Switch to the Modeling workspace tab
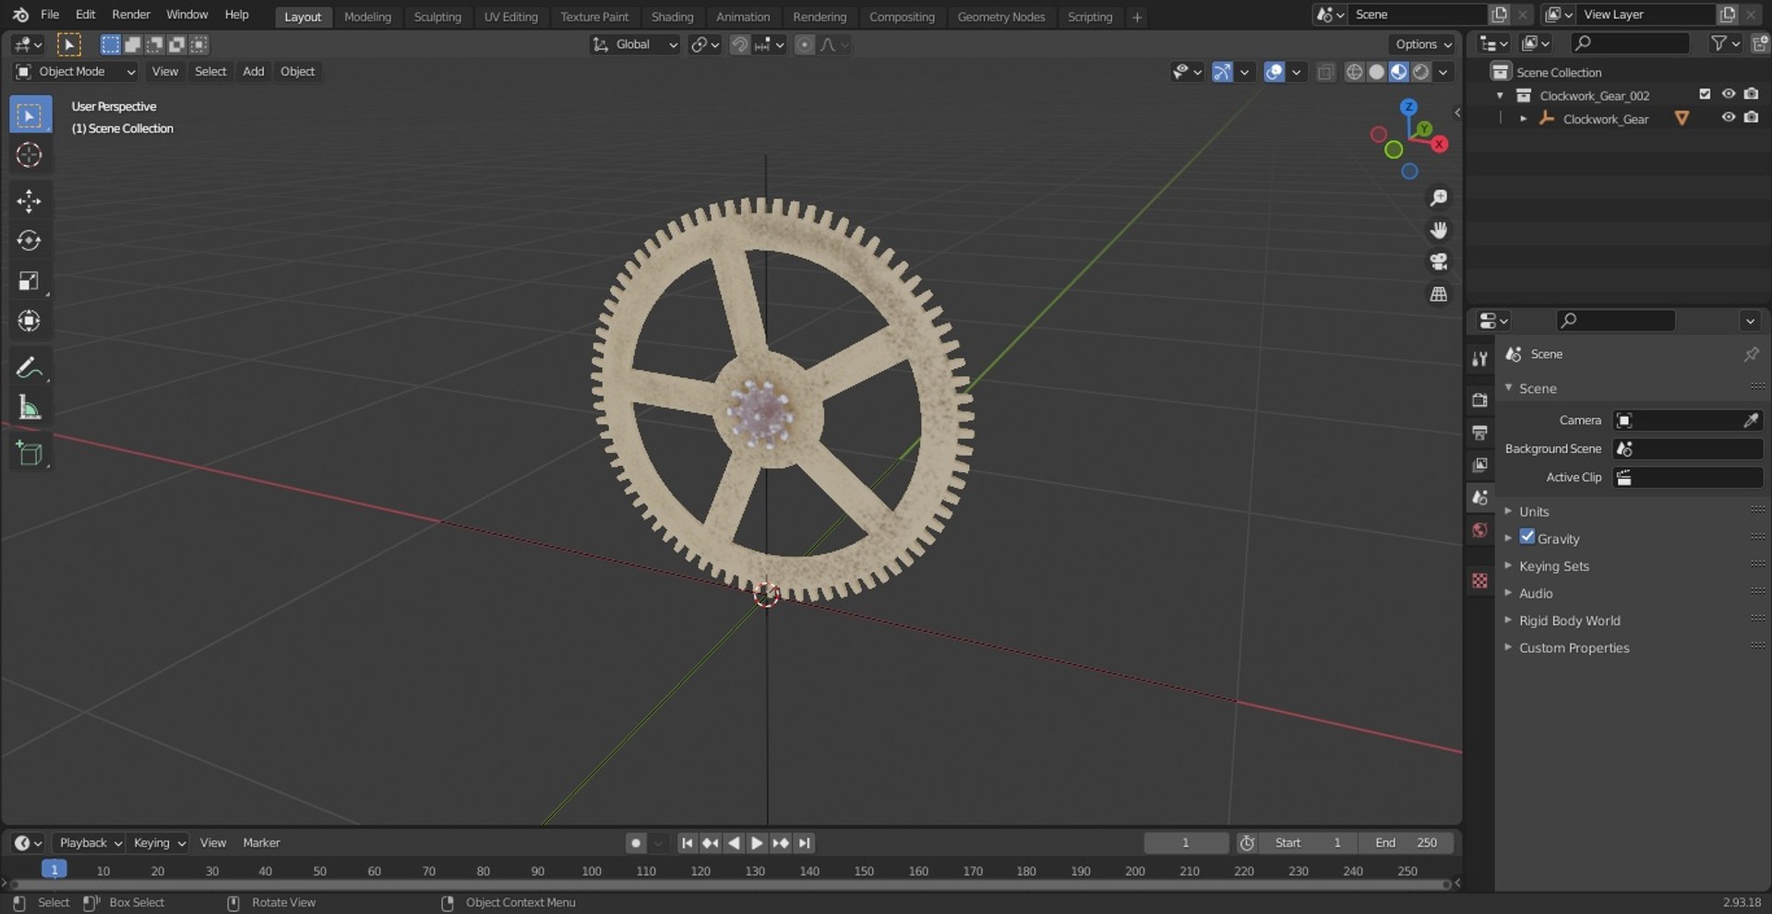This screenshot has width=1772, height=914. tap(367, 17)
